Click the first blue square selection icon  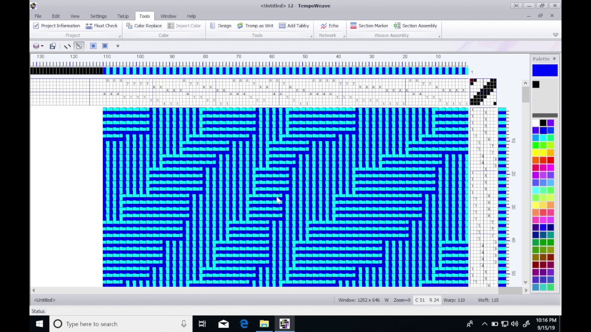click(93, 46)
